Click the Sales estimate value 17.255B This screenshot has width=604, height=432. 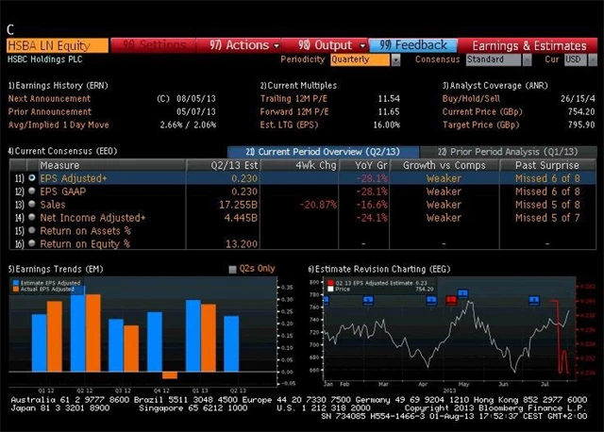[x=238, y=205]
